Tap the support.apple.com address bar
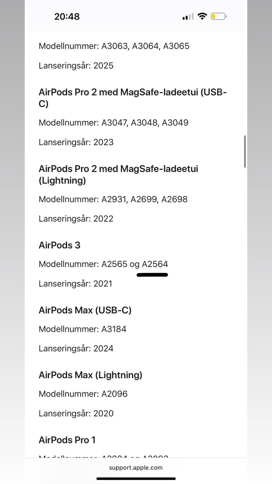The width and height of the screenshot is (272, 484). pos(136,468)
